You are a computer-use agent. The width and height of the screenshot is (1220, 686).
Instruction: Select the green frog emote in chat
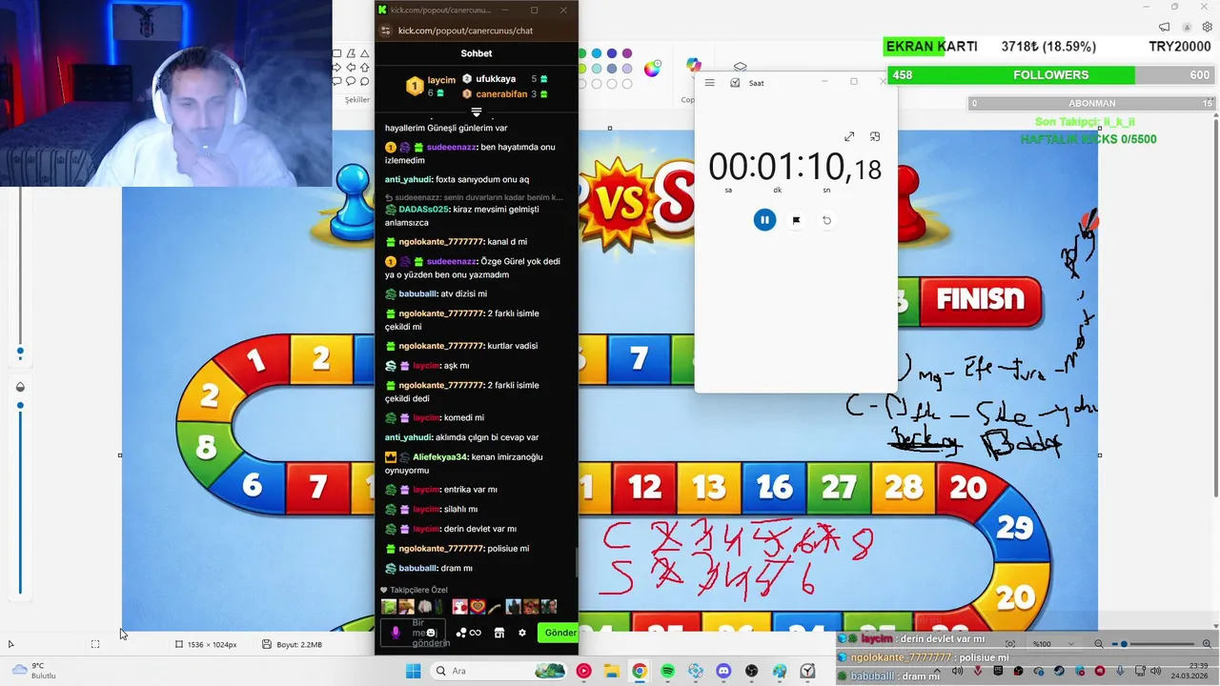coord(388,607)
